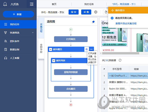This screenshot has height=112, width=148.
Task: Refresh the data with the reload icon
Action: tap(120, 60)
